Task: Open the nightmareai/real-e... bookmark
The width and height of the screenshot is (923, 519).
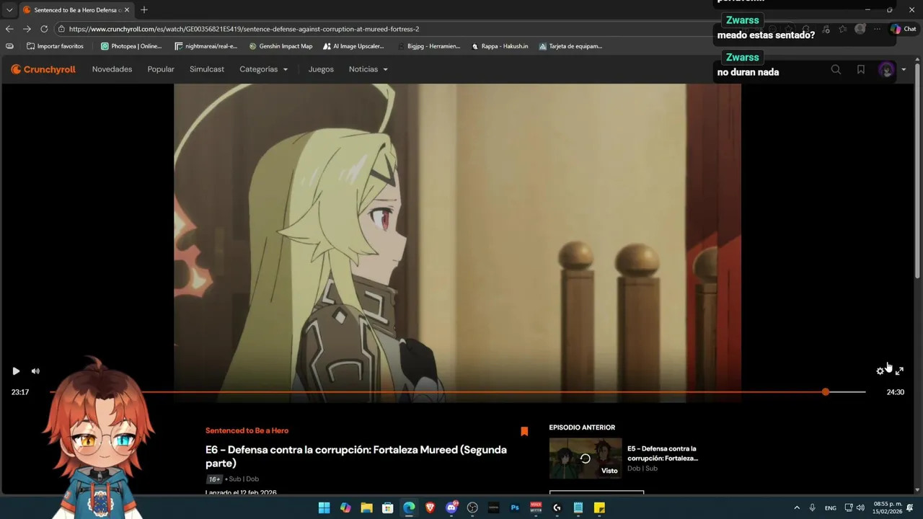Action: coord(206,46)
